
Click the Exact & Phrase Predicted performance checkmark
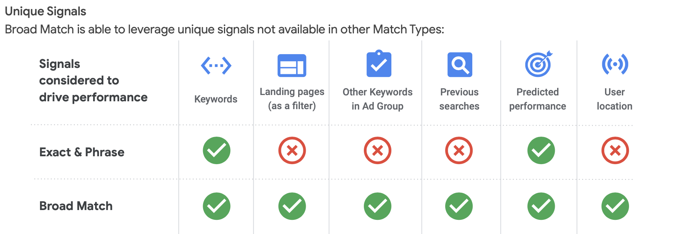pyautogui.click(x=541, y=150)
